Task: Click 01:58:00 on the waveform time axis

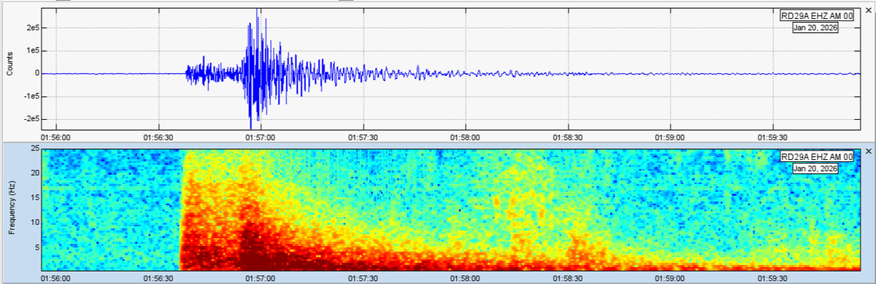Action: coord(465,137)
